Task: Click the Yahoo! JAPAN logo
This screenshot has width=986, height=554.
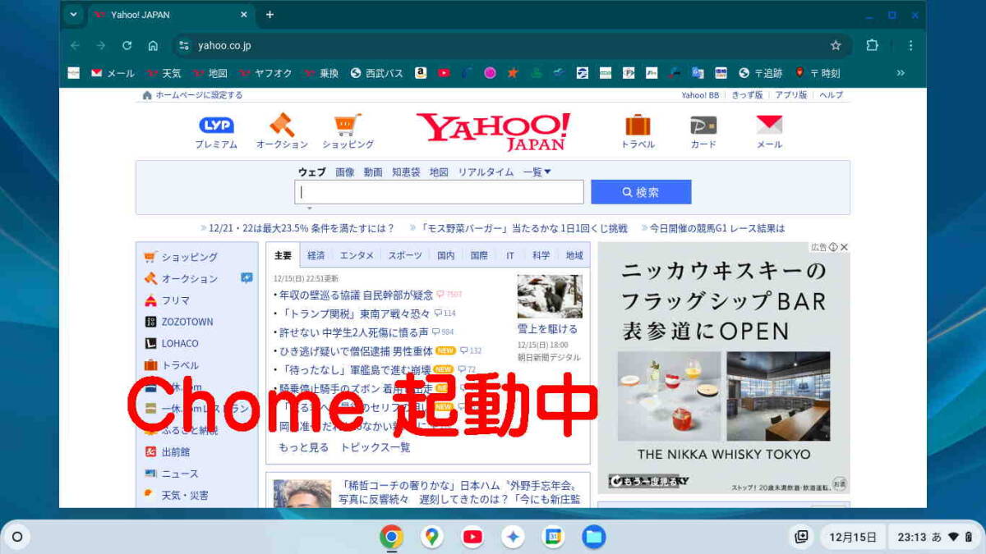Action: [493, 131]
